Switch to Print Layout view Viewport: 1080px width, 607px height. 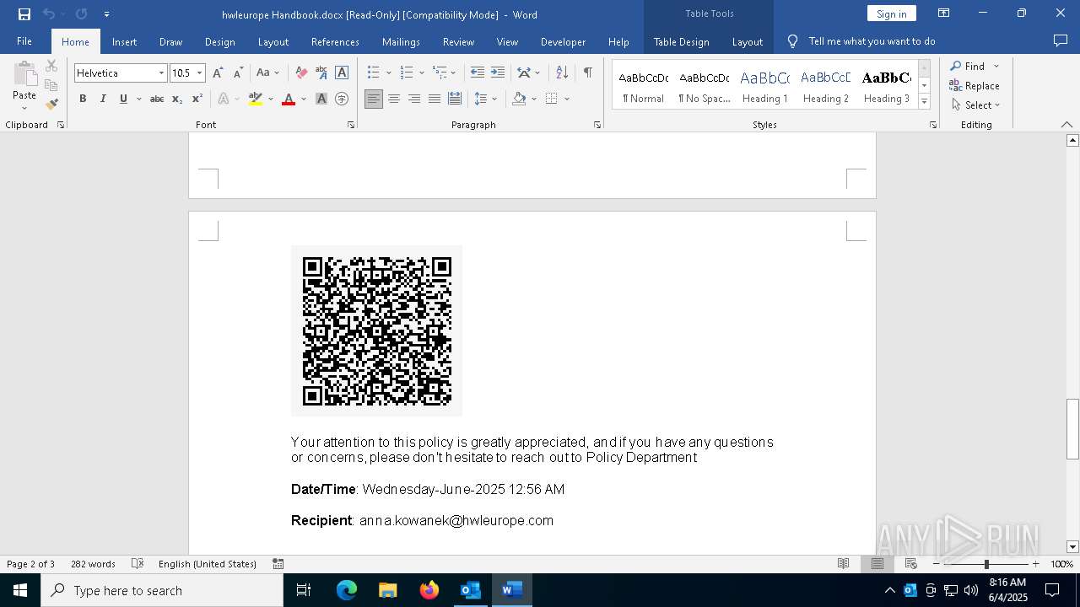(x=877, y=564)
